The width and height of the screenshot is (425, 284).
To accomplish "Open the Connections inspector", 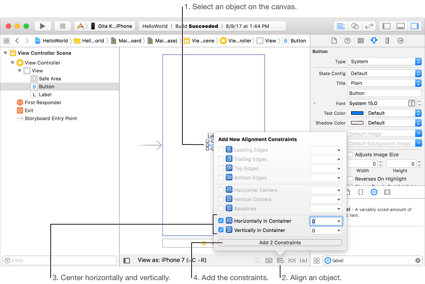I will pyautogui.click(x=401, y=41).
